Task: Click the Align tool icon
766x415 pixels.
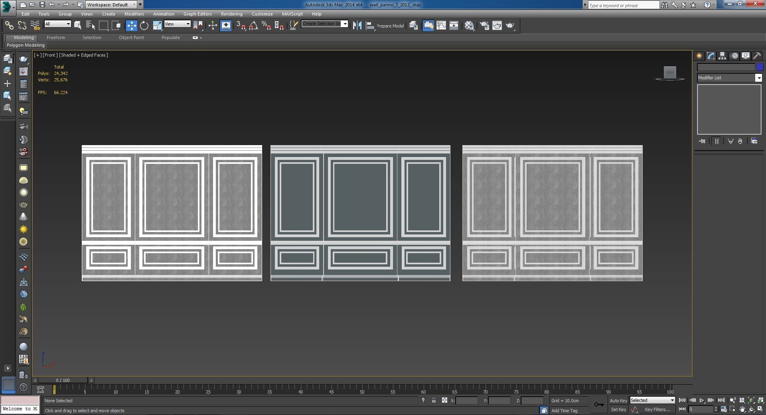Action: point(370,26)
